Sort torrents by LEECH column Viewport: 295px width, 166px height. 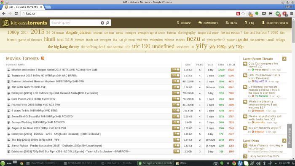pos(231,65)
